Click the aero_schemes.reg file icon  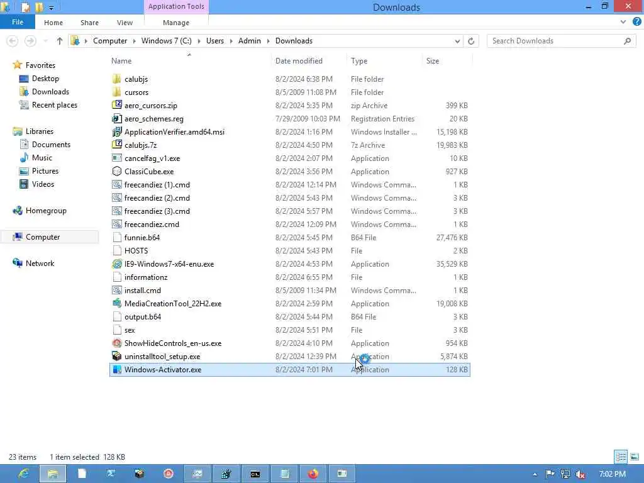(117, 118)
